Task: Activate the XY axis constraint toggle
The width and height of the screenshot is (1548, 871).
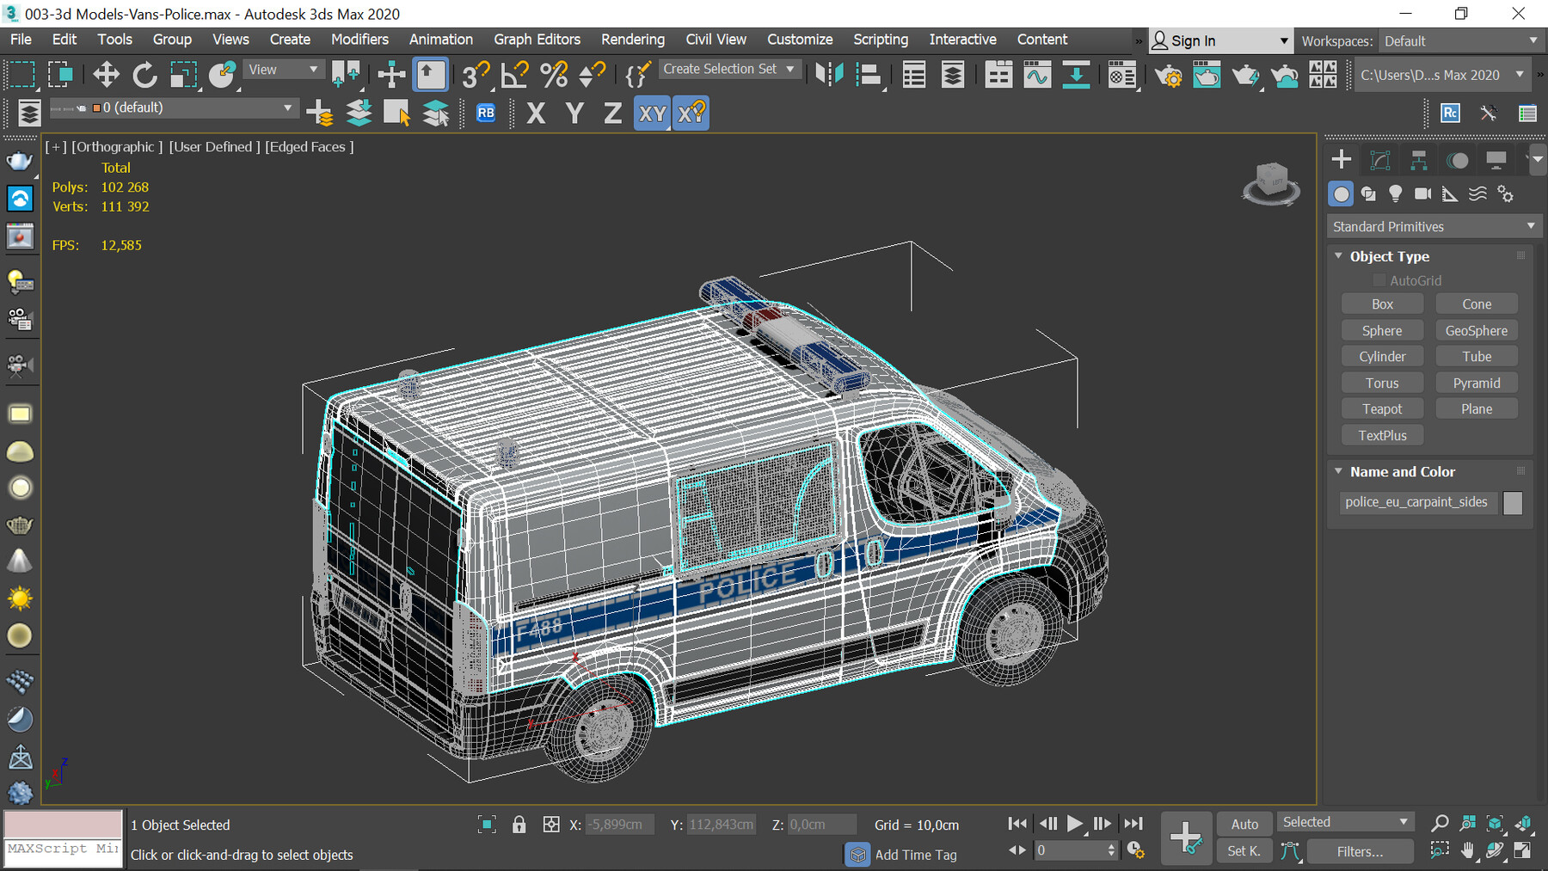Action: pyautogui.click(x=652, y=113)
